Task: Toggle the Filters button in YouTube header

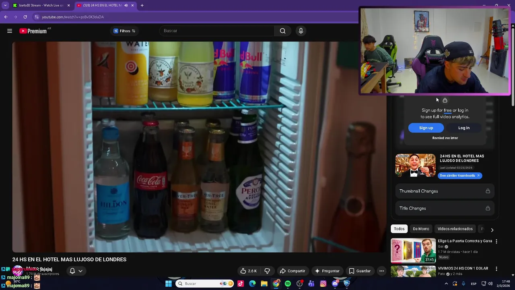Action: (x=124, y=31)
